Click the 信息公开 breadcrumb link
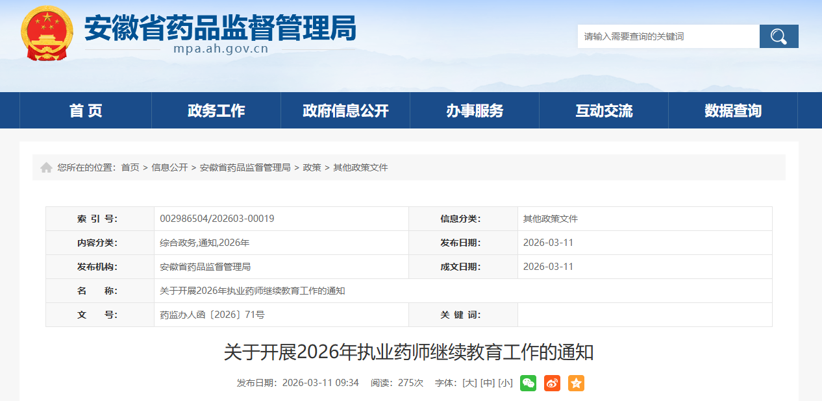The width and height of the screenshot is (822, 401). [x=169, y=167]
